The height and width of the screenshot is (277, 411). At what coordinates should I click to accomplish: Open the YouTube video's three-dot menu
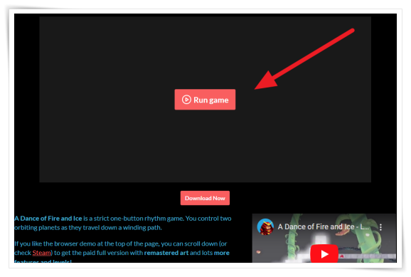click(x=380, y=227)
